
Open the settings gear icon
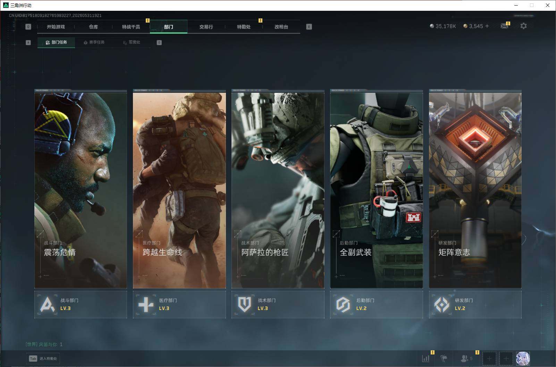(523, 26)
